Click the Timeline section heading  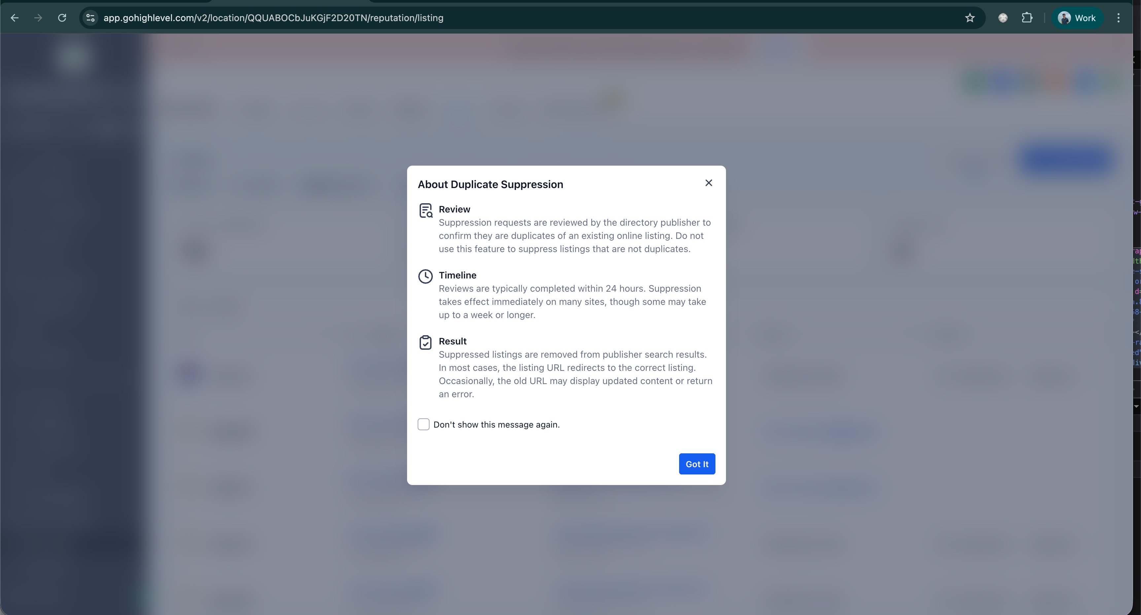457,275
